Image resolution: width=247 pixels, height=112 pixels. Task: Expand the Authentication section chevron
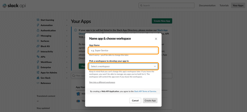point(67,31)
